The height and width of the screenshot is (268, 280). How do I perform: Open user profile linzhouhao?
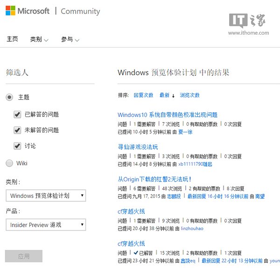coord(192,229)
